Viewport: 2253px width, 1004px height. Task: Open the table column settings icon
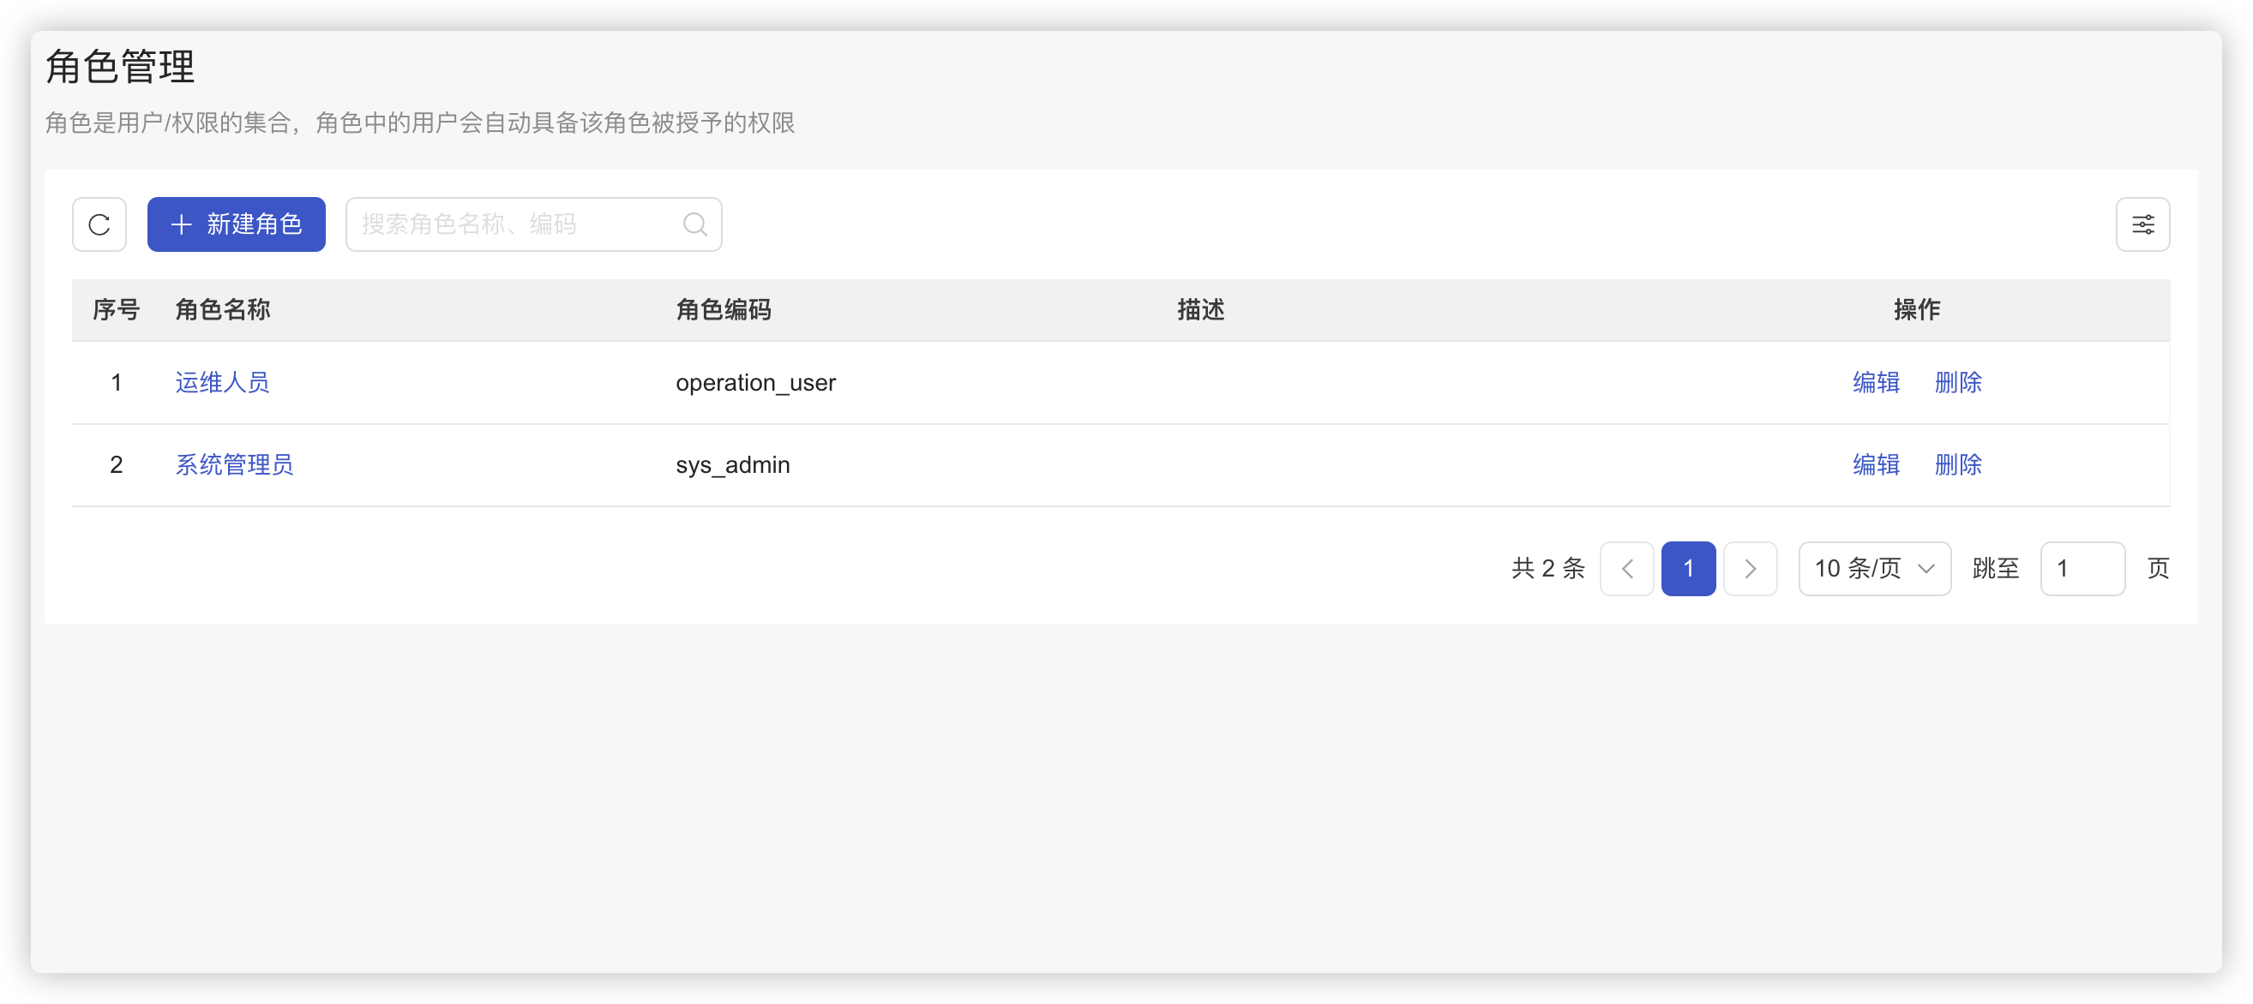click(2142, 224)
